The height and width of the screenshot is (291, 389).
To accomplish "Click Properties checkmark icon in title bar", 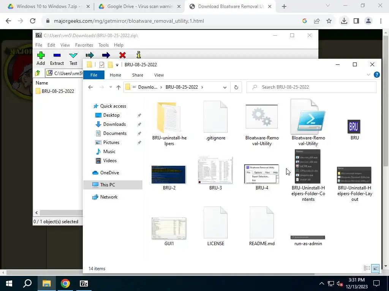I will [x=102, y=65].
